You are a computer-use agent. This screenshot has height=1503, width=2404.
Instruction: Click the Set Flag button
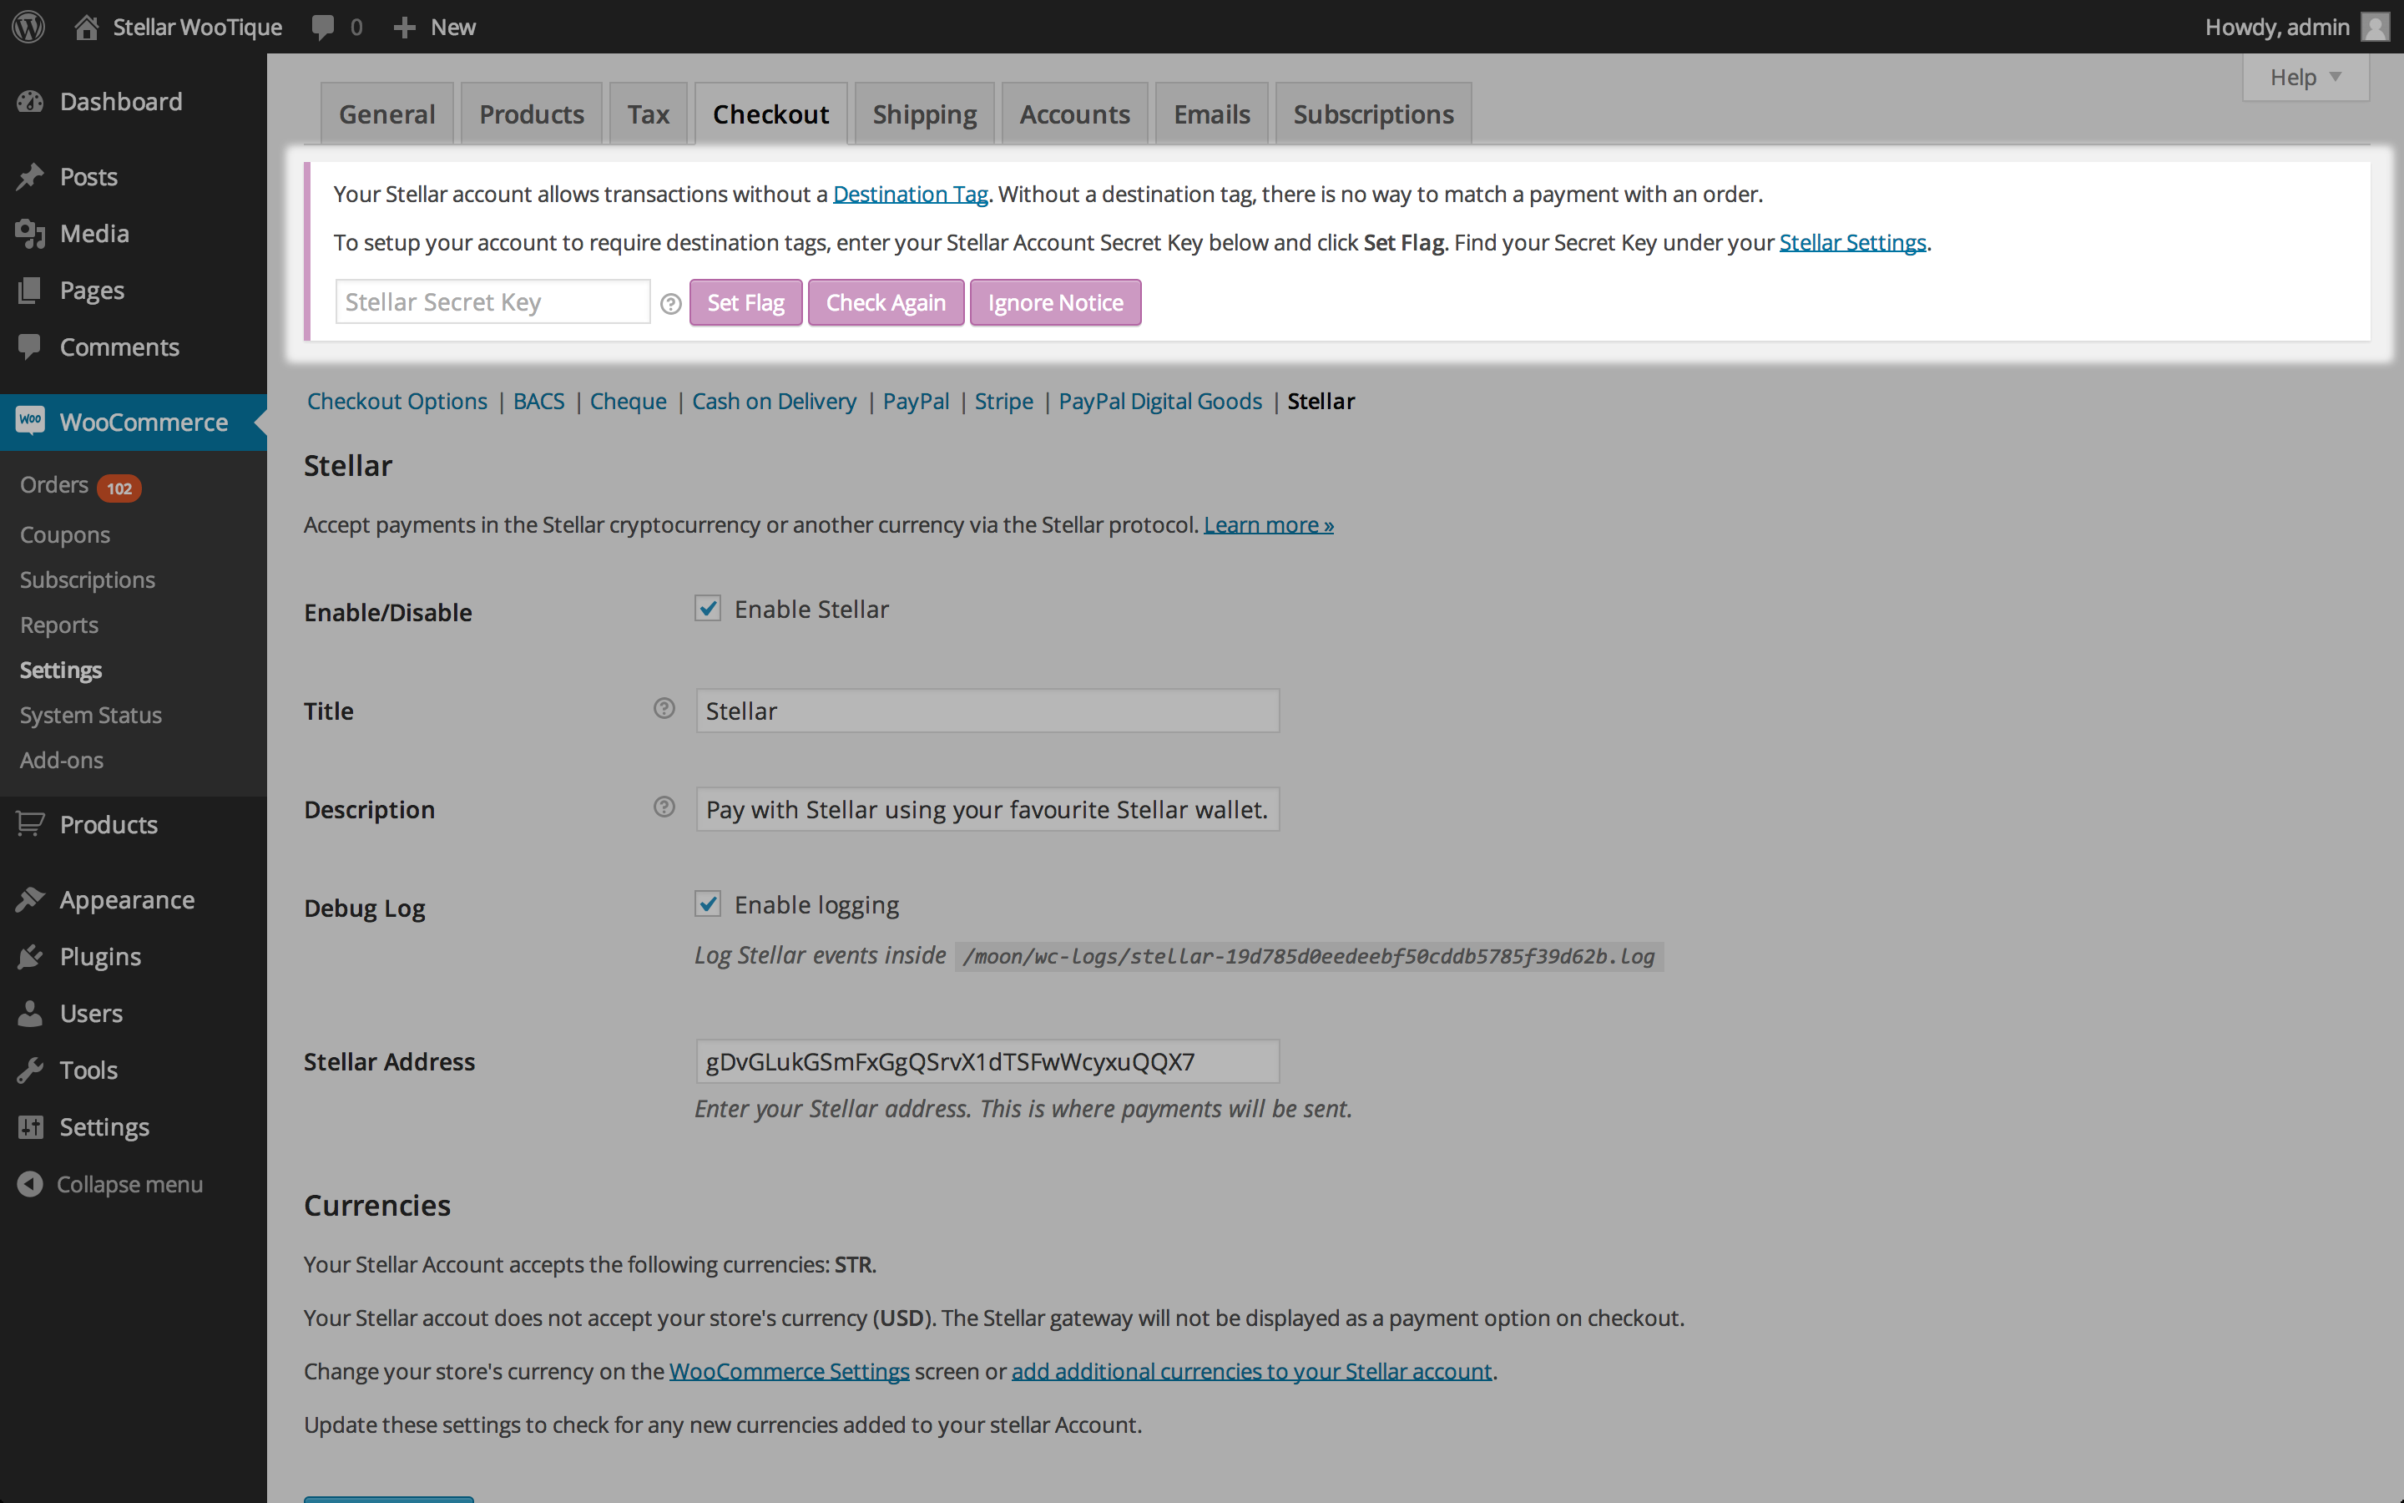745,302
